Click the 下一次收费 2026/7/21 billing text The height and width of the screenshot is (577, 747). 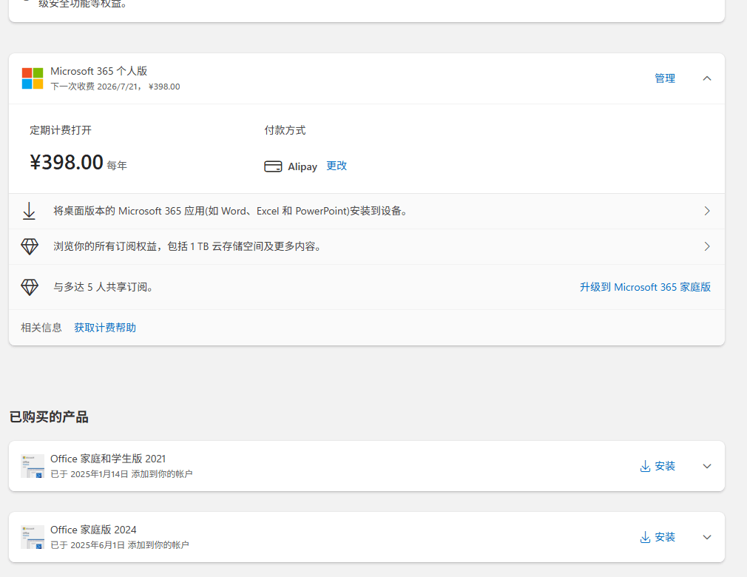pos(115,87)
